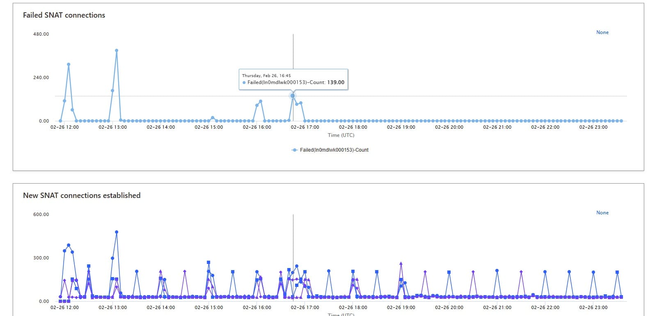Click the None link in New SNAT chart
This screenshot has width=652, height=316.
602,213
